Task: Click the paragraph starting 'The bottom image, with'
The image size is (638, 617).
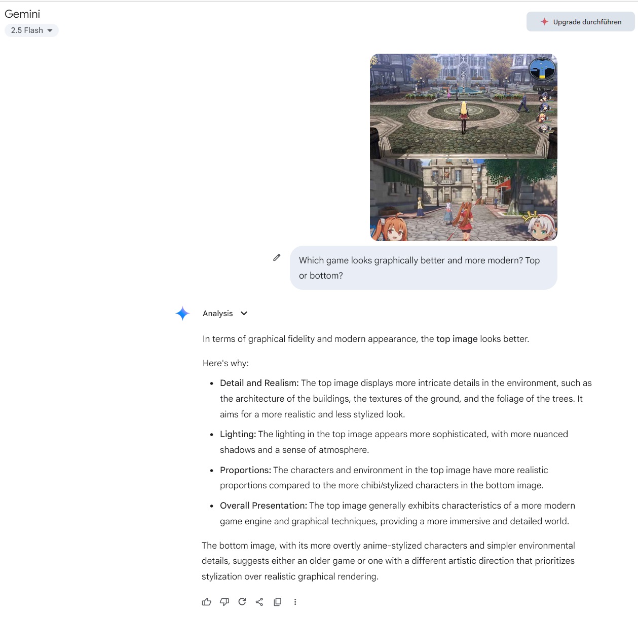Action: coord(388,561)
